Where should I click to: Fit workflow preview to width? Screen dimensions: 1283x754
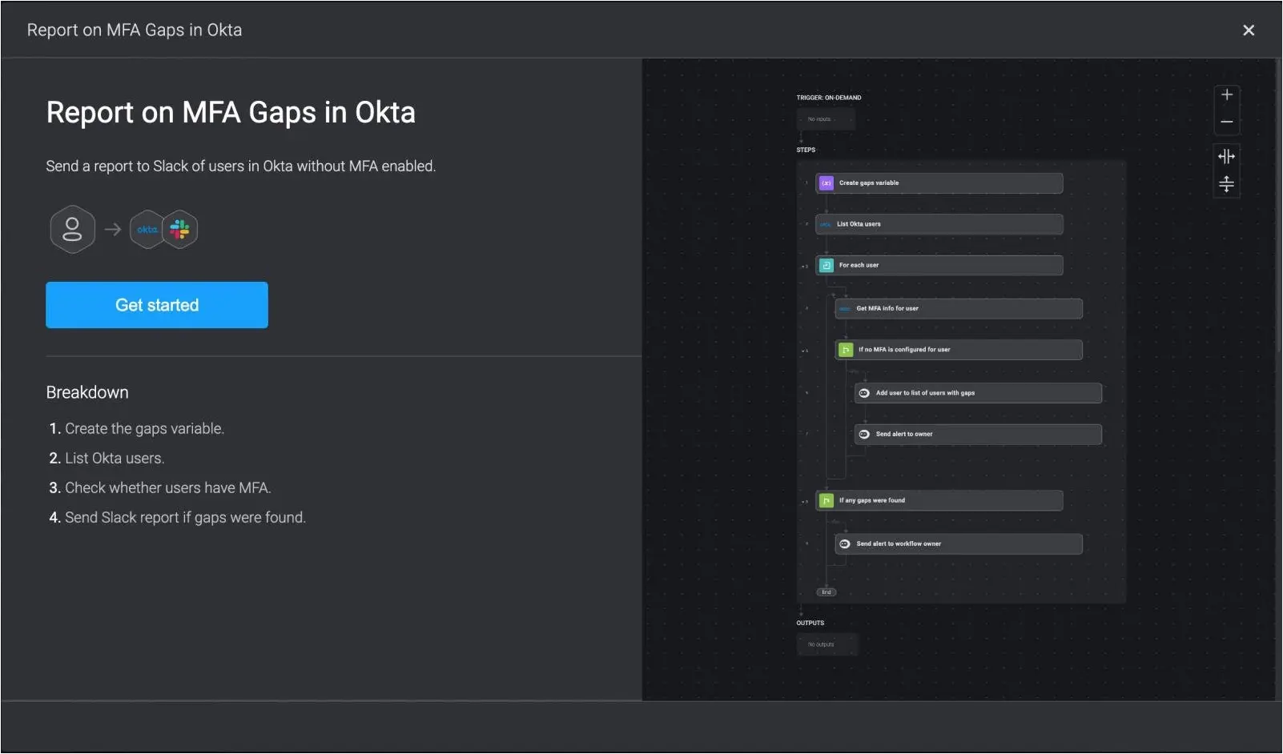click(x=1226, y=156)
